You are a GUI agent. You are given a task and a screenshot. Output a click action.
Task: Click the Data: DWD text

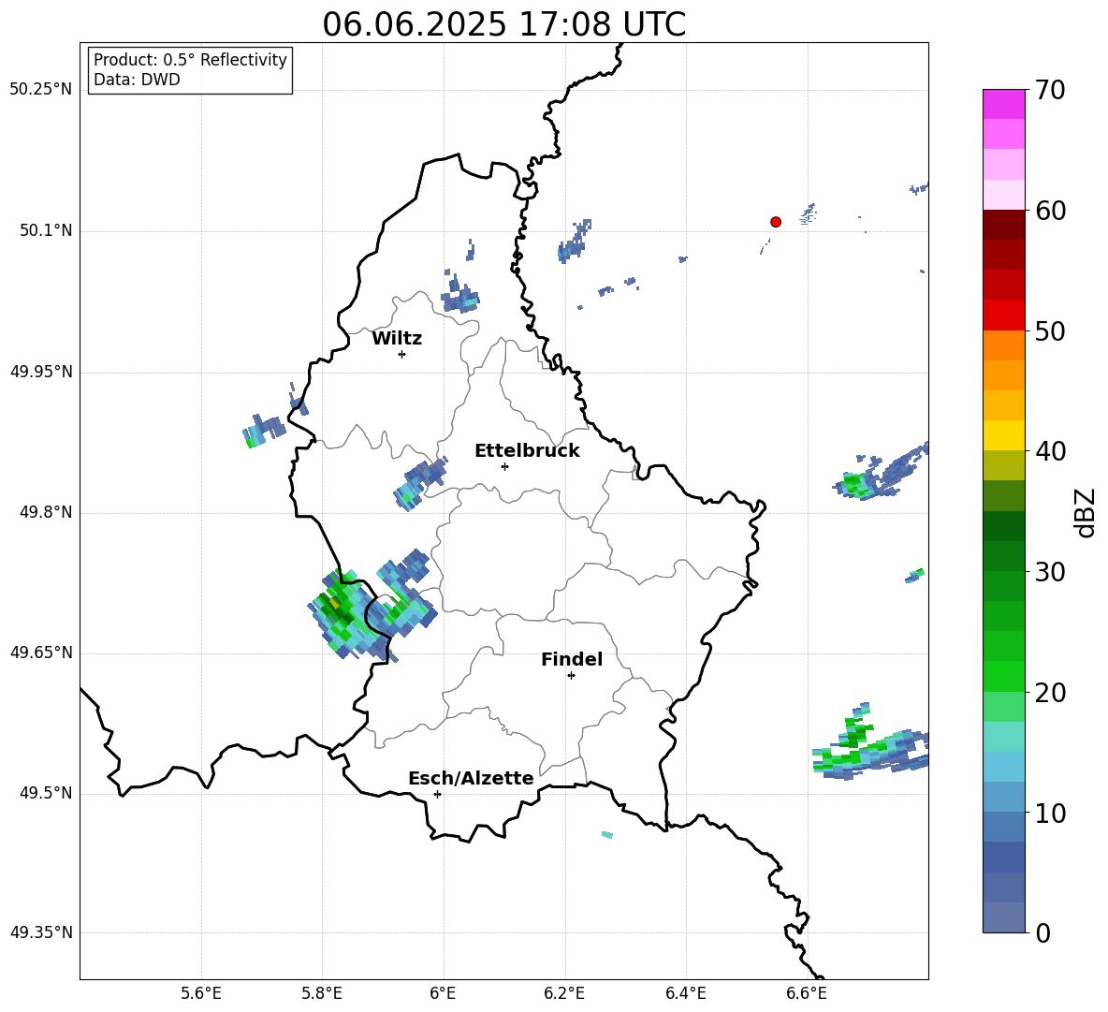pos(137,80)
